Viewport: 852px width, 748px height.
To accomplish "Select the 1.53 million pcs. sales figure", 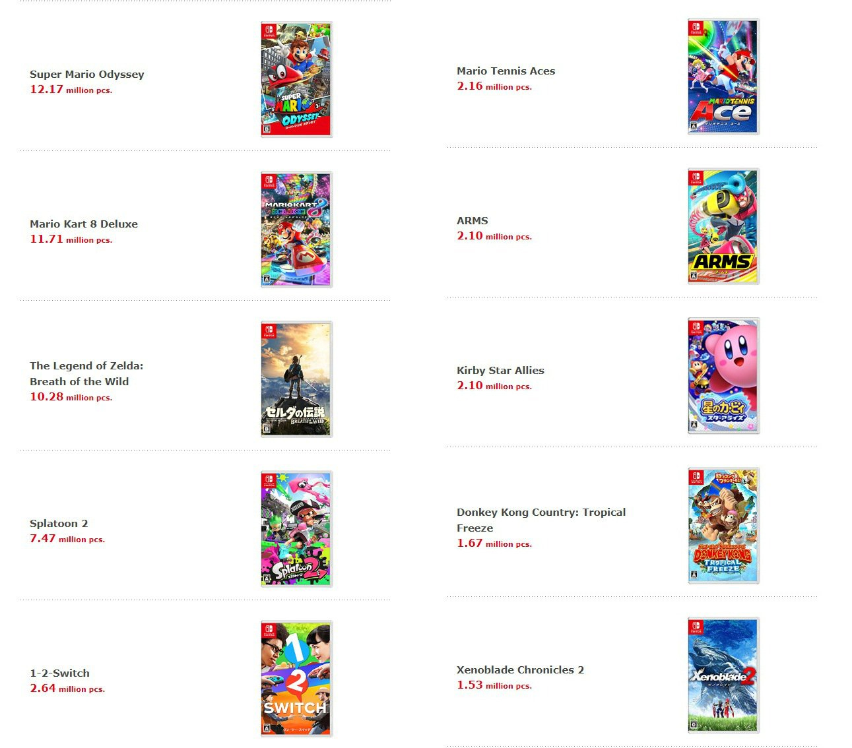I will (x=494, y=685).
